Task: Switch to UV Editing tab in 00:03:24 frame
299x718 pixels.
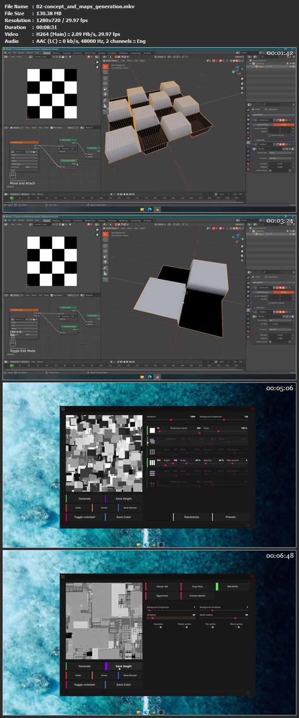Action: (78, 220)
